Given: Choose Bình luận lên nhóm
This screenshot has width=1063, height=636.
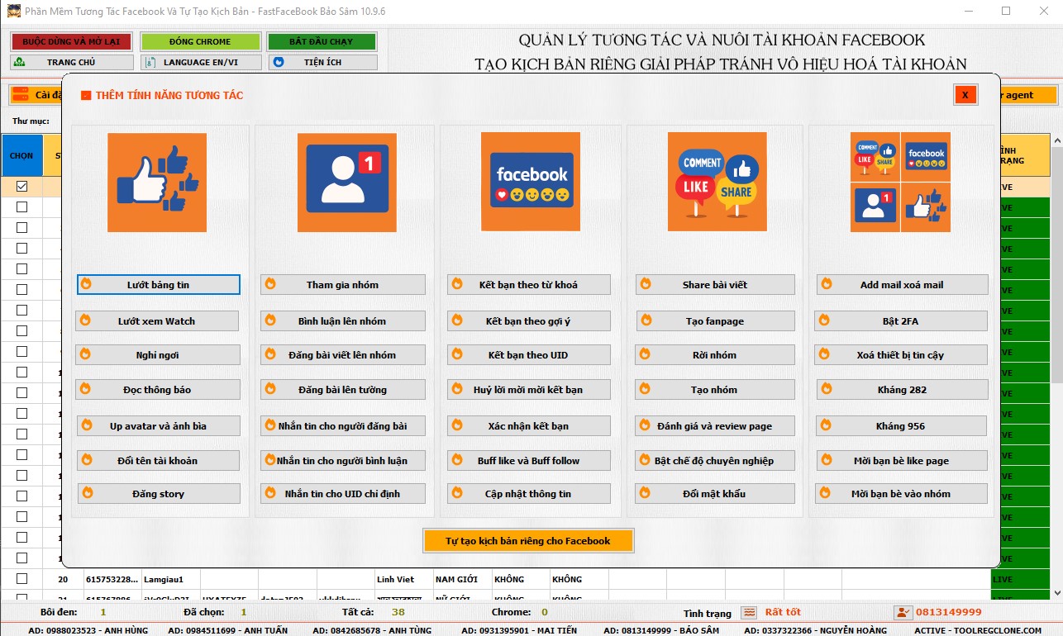Looking at the screenshot, I should [343, 321].
